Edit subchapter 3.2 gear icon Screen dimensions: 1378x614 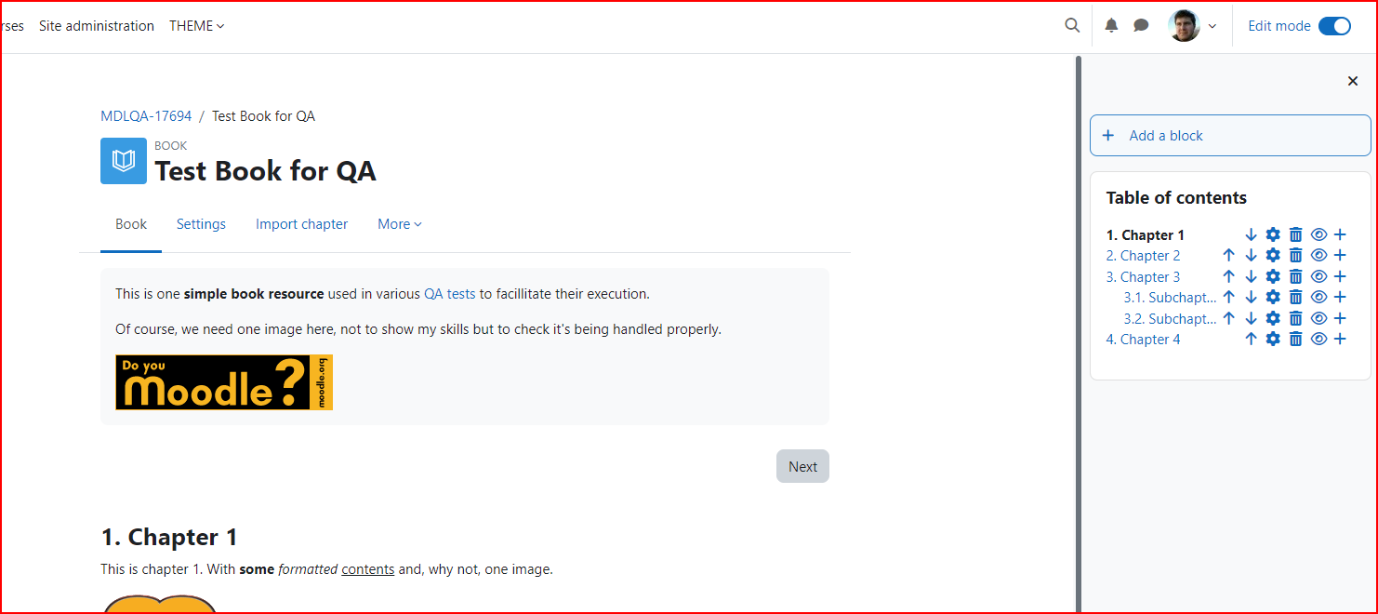(x=1273, y=319)
